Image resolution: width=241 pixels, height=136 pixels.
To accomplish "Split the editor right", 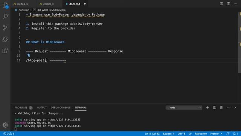I will pyautogui.click(x=229, y=4).
